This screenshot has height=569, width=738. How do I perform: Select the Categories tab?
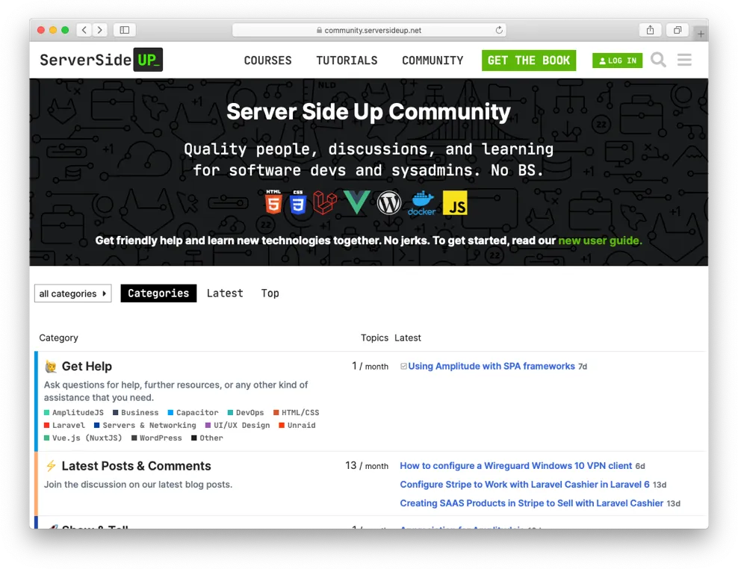tap(158, 293)
